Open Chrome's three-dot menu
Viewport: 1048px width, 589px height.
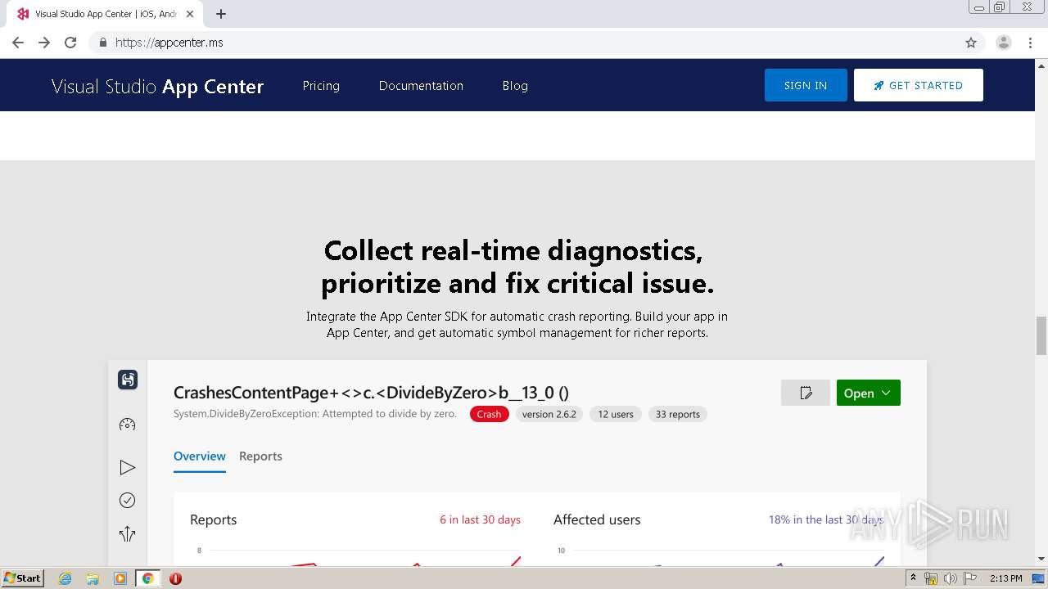[x=1030, y=43]
